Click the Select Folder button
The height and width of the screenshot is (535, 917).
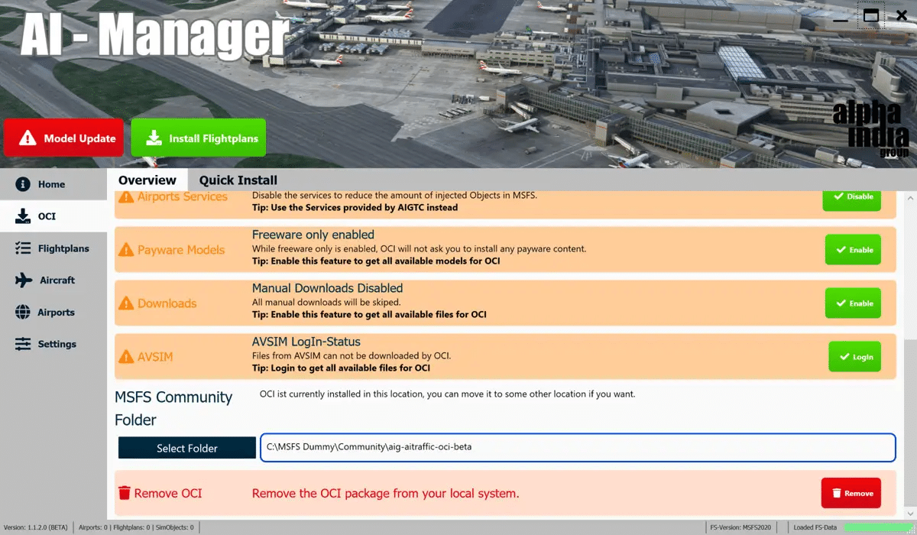pyautogui.click(x=187, y=448)
